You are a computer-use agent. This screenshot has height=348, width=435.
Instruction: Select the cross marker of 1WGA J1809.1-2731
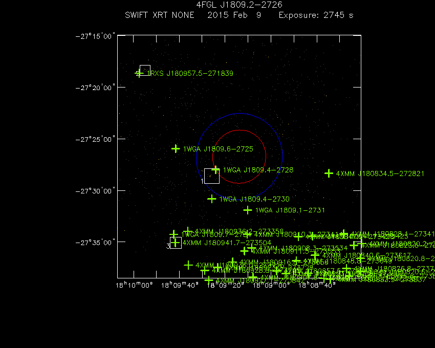coord(248,210)
